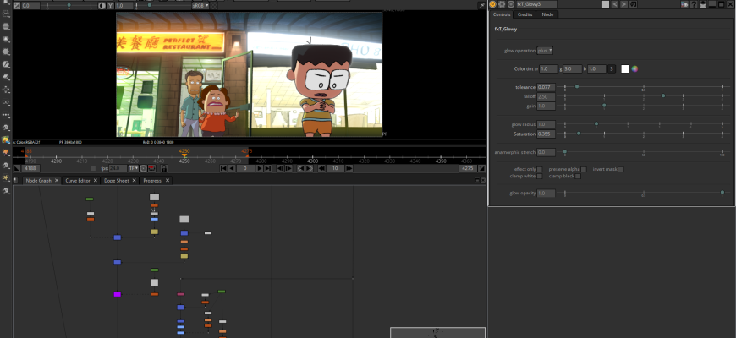Click the orange smiley icon in properties header
The image size is (736, 338).
click(x=493, y=4)
